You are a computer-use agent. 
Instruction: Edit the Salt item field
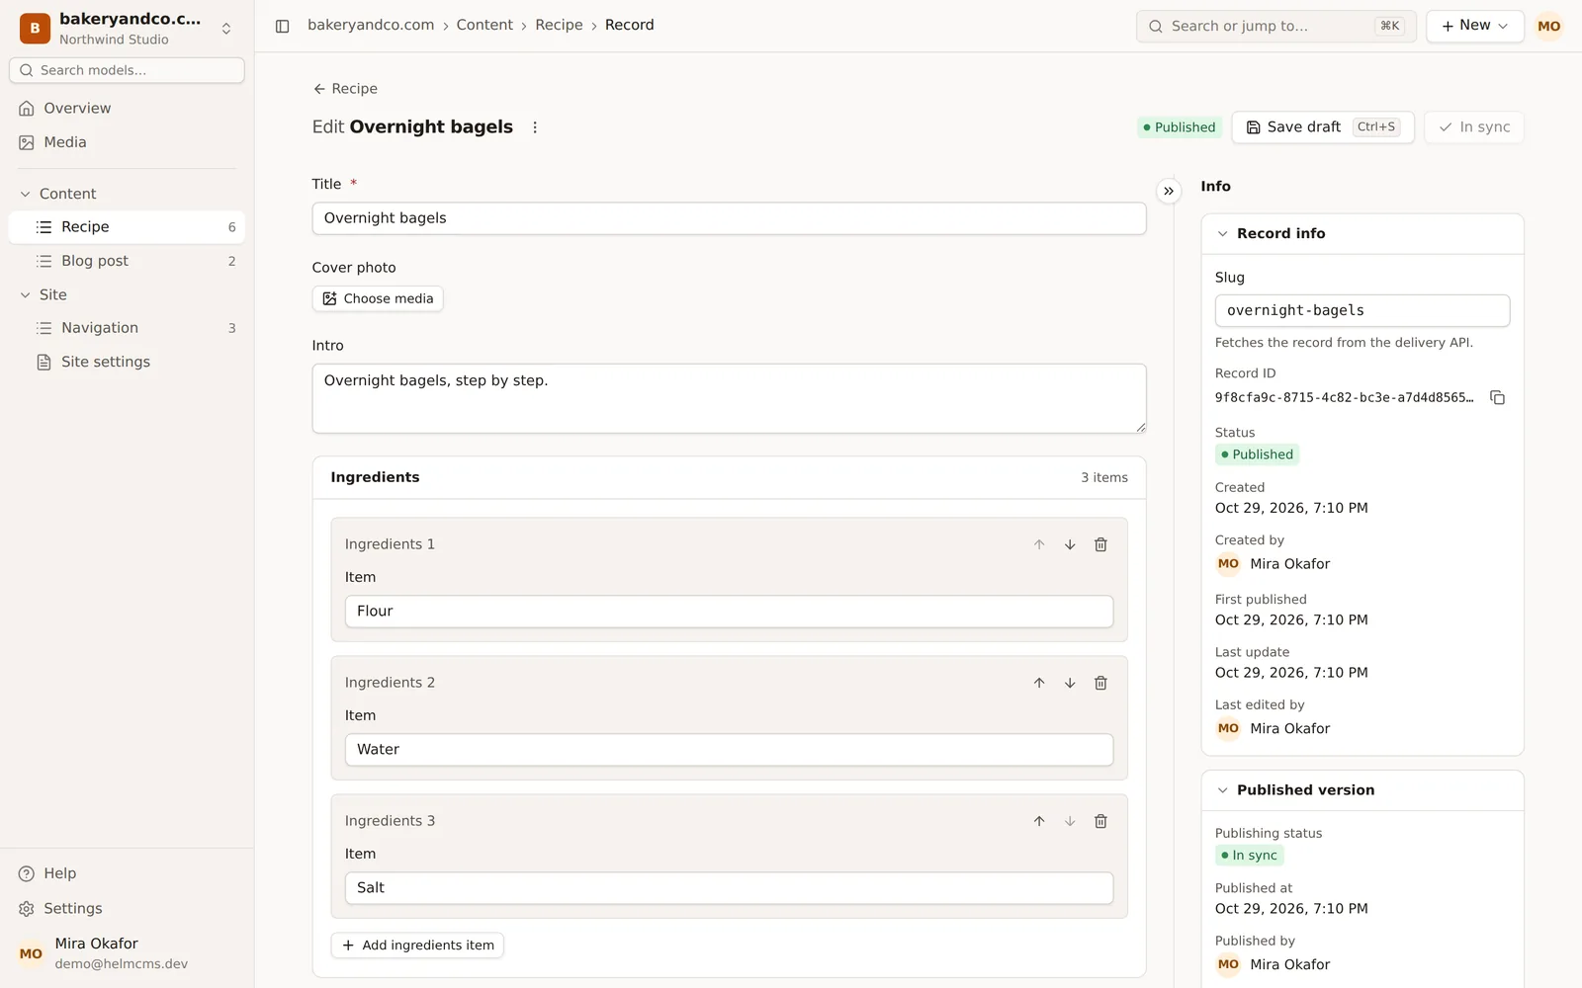729,888
